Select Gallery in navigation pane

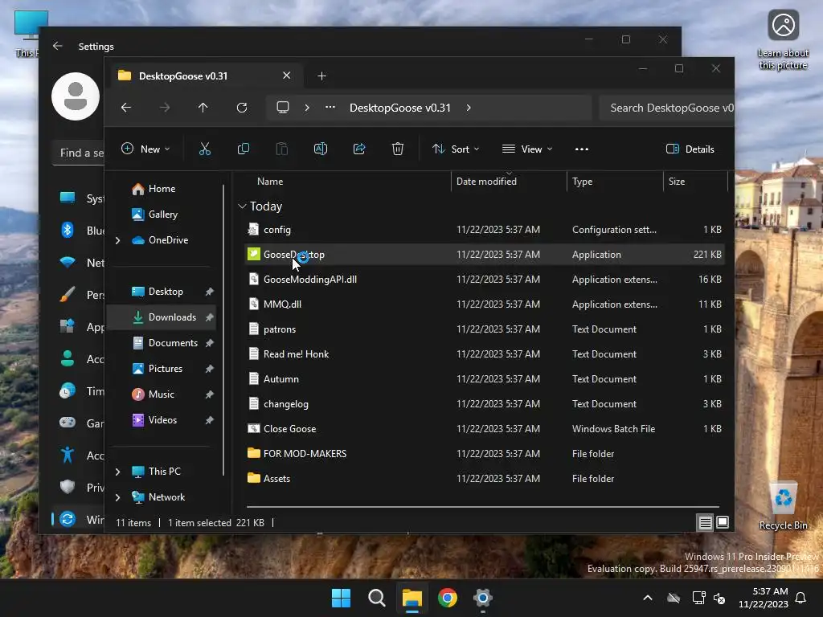pos(162,214)
